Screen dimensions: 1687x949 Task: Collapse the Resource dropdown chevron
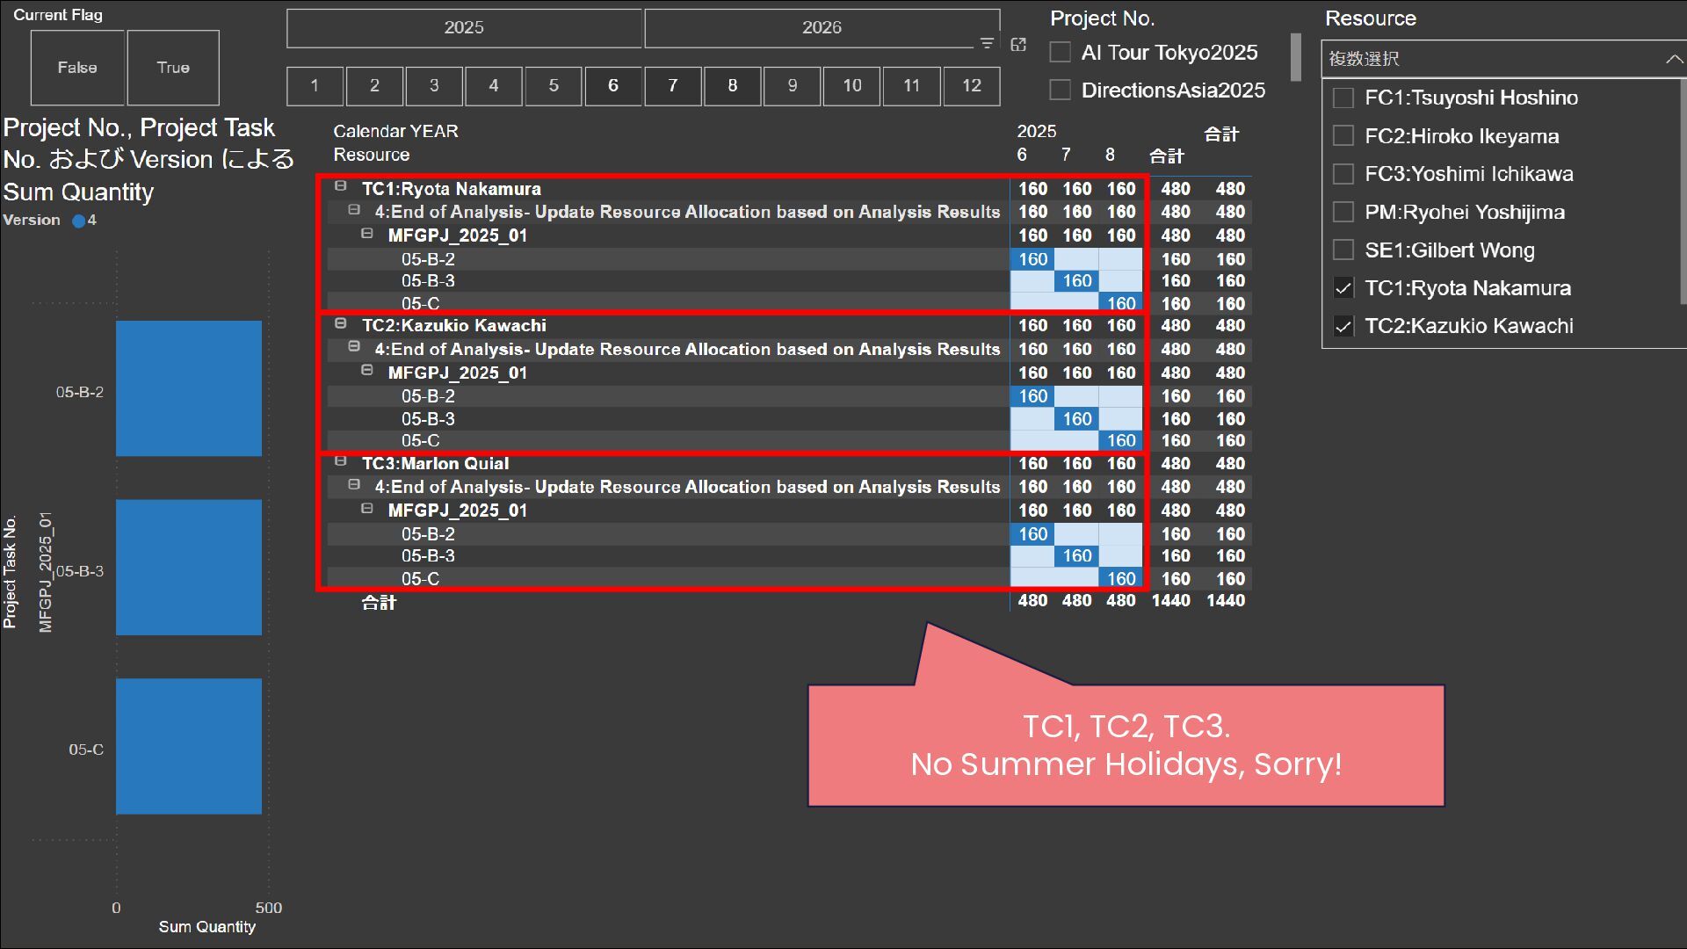click(1673, 59)
